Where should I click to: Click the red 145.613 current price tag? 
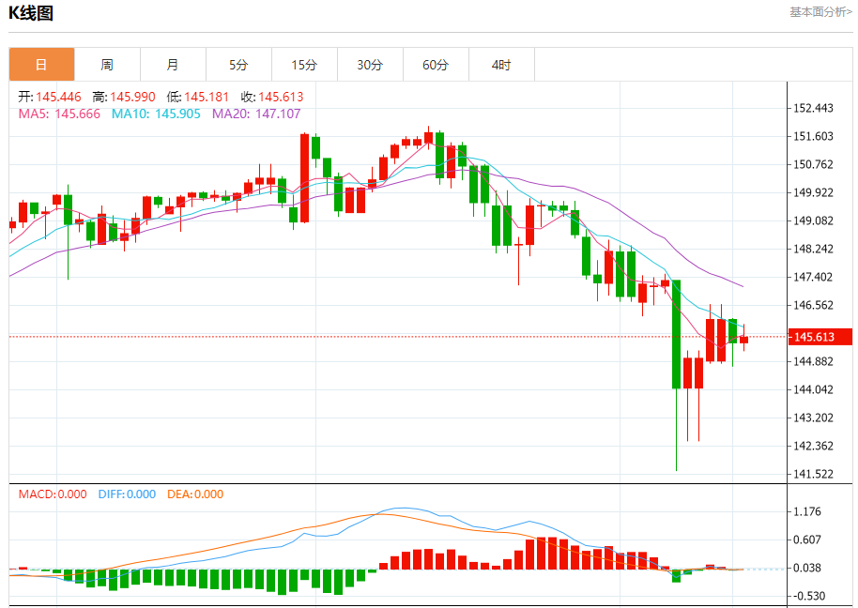[x=820, y=337]
